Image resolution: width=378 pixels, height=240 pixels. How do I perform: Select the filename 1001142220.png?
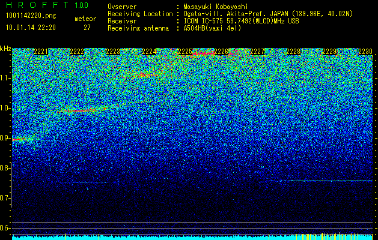click(x=31, y=16)
